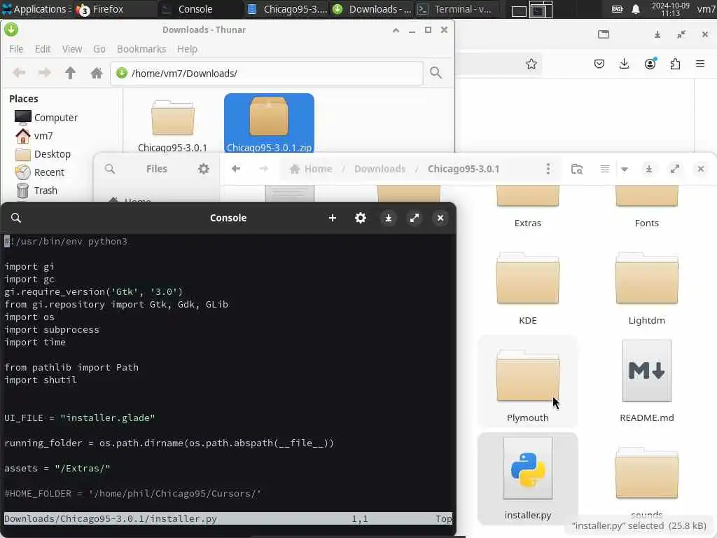Click Chicago95-3.0.1 in the Files breadcrumb
Image resolution: width=717 pixels, height=538 pixels.
(464, 169)
